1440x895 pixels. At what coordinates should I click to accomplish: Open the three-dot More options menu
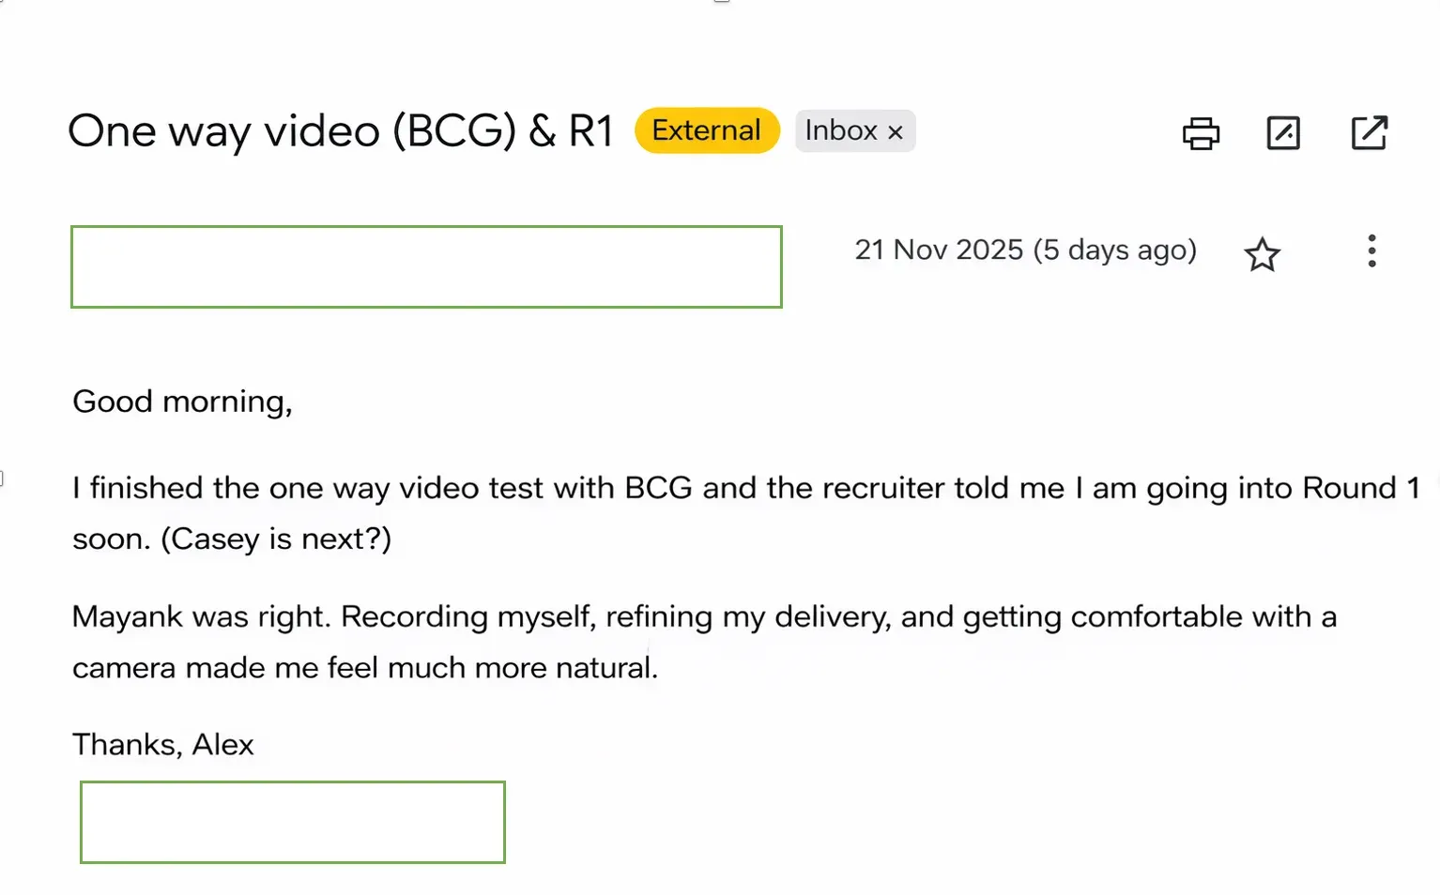point(1371,251)
